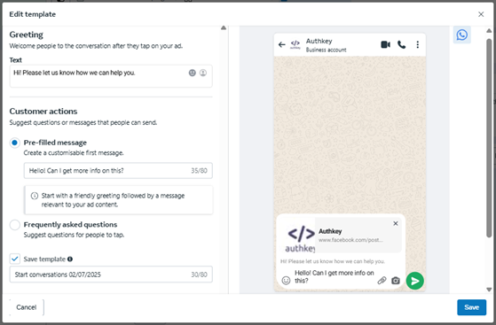Click the Customer actions heading
Viewport: 496px width, 325px height.
(43, 112)
